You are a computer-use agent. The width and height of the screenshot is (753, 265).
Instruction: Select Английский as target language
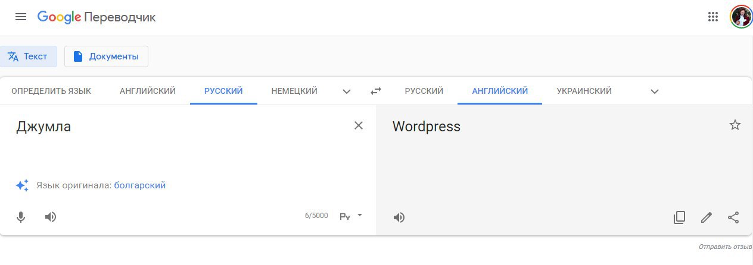[x=500, y=91]
